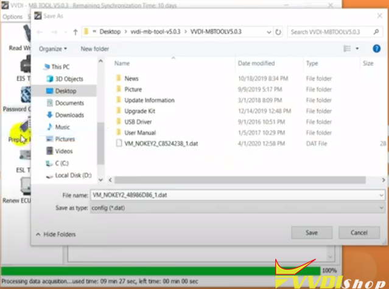Viewport: 389px width, 289px height.
Task: Open the Save As help icon
Action: [x=376, y=49]
